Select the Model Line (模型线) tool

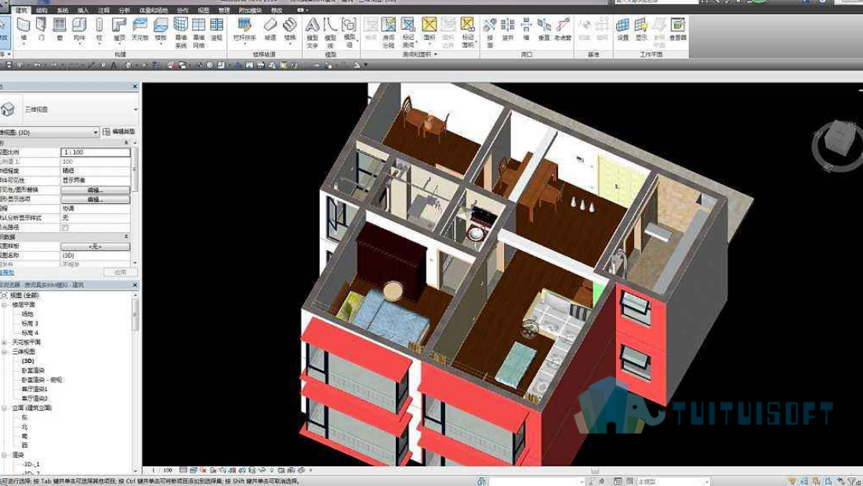(x=330, y=32)
